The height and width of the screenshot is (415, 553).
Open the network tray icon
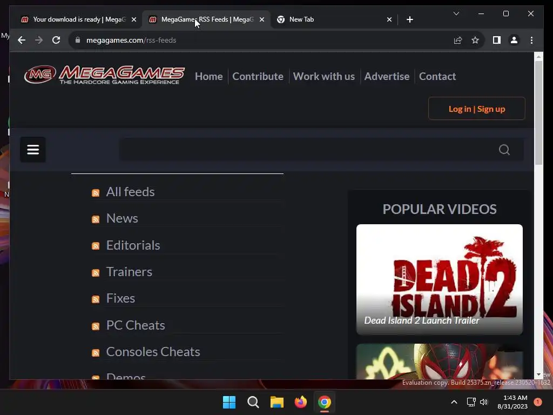click(471, 402)
